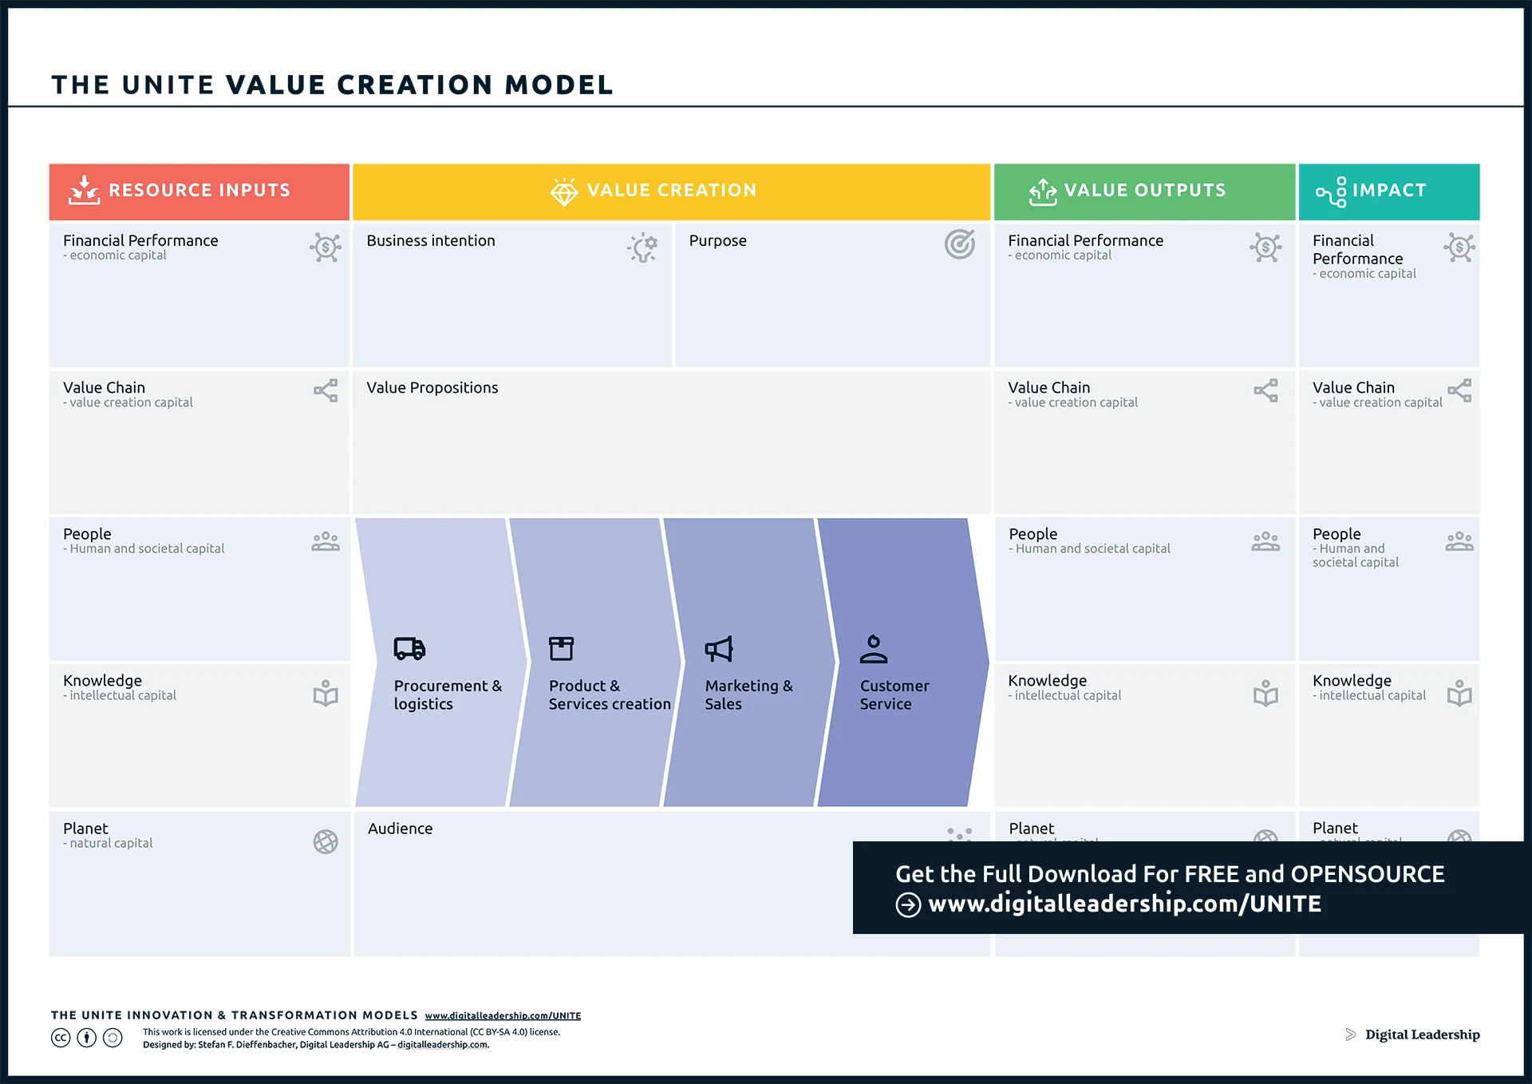The height and width of the screenshot is (1084, 1532).
Task: Click the dollar gear icon under Resource Inputs
Action: [x=324, y=247]
